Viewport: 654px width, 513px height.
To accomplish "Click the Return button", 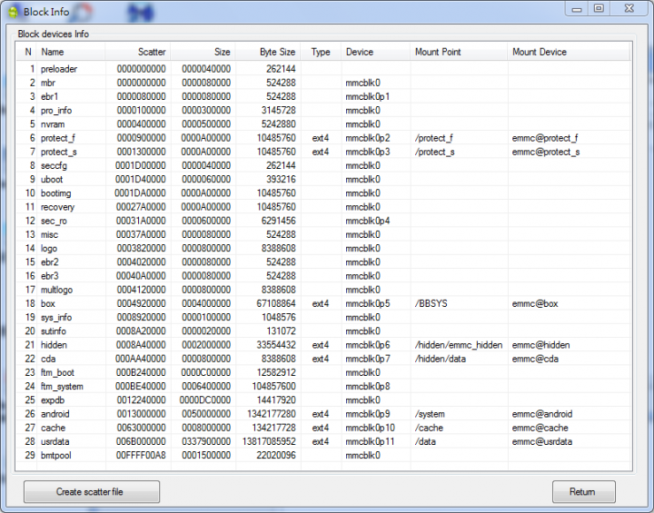I will tap(583, 492).
